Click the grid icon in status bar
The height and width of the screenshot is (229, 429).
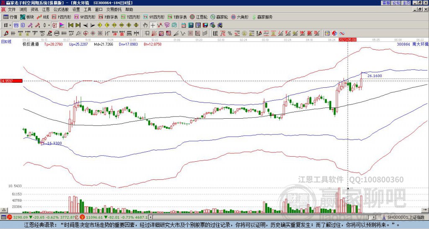[x=3, y=218]
